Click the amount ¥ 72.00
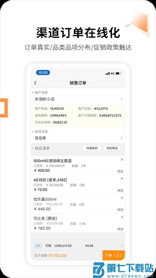This screenshot has width=156, height=278. pos(40,190)
